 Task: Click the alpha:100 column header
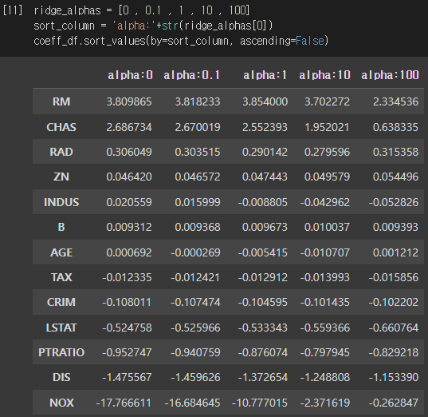point(390,75)
